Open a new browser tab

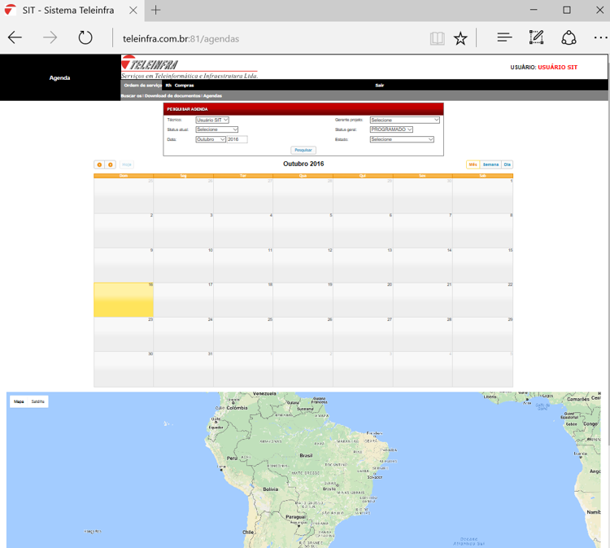[x=155, y=10]
